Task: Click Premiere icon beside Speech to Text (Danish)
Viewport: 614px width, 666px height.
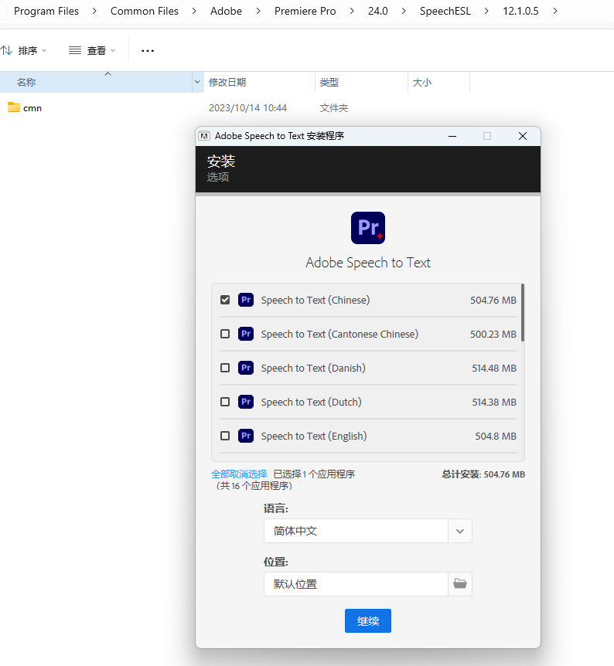Action: click(x=246, y=368)
